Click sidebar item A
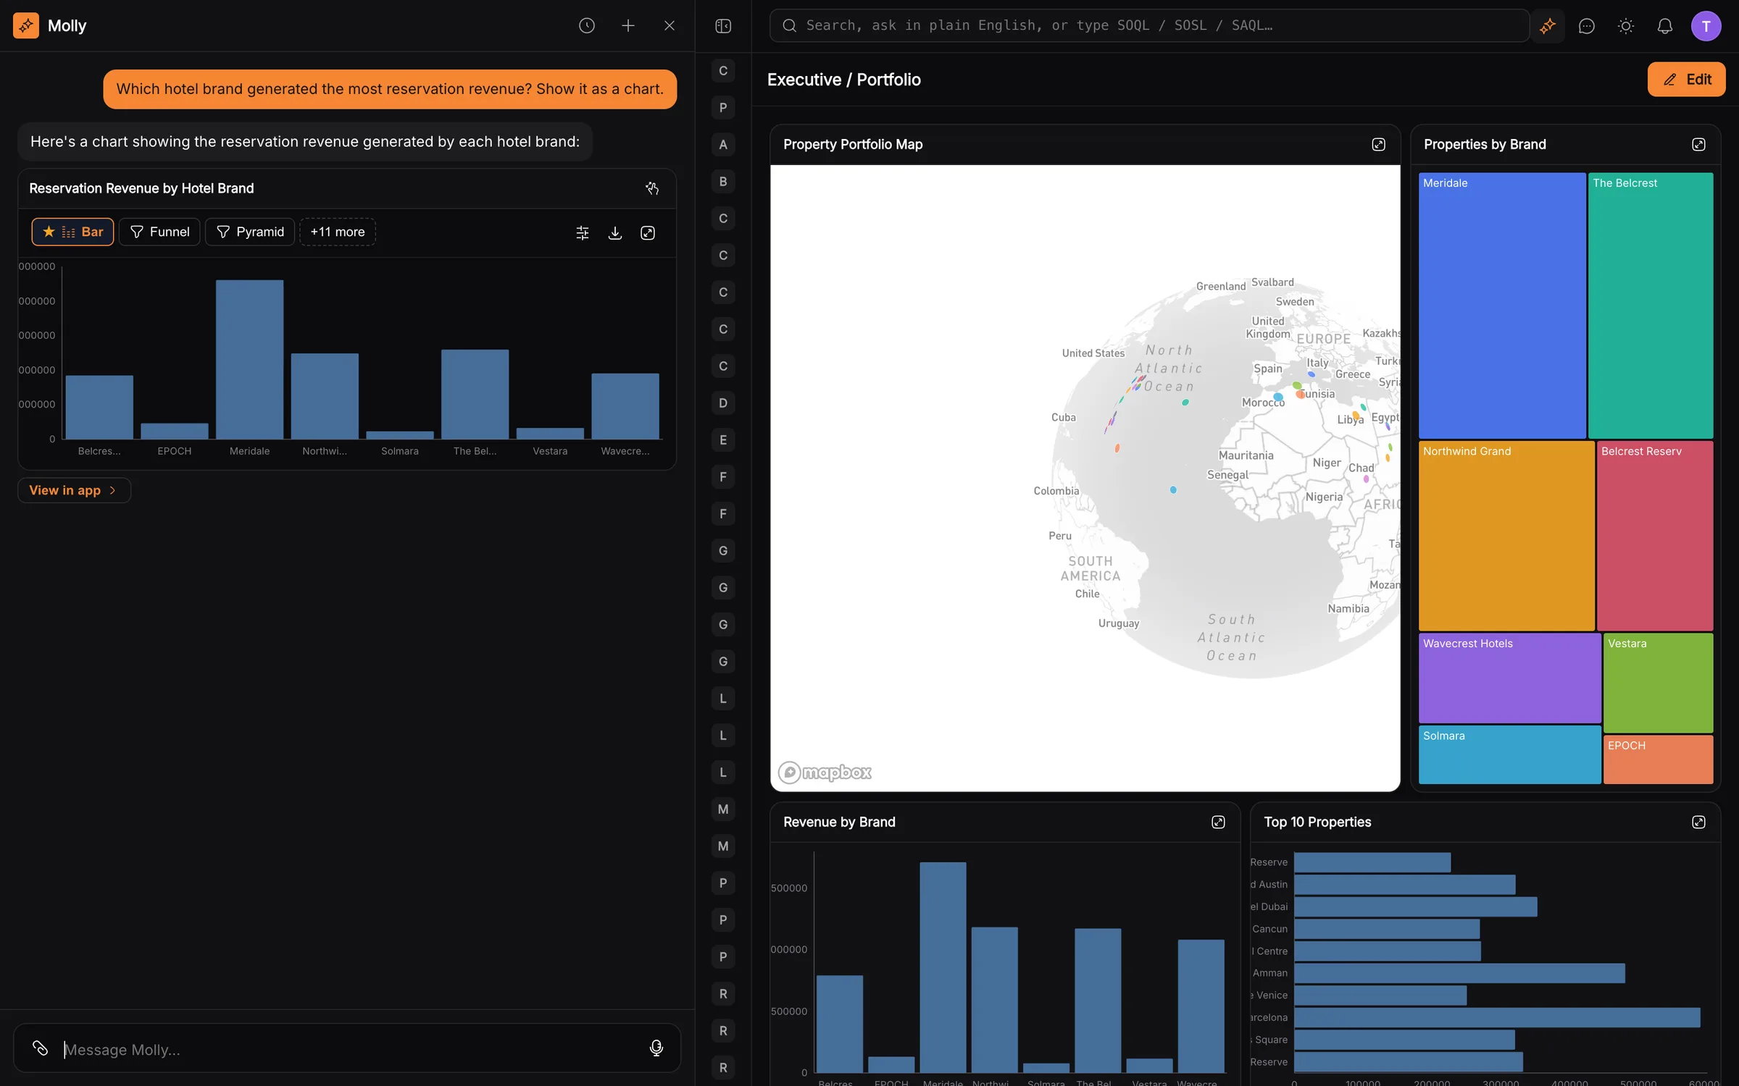Screen dimensions: 1739x1086 [x=722, y=145]
